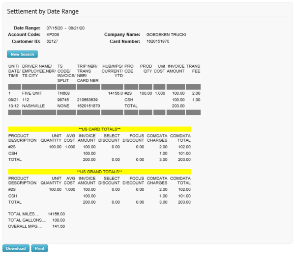Click the Customer ID value 62127
Viewport: 295px width, 260px height.
(53, 42)
